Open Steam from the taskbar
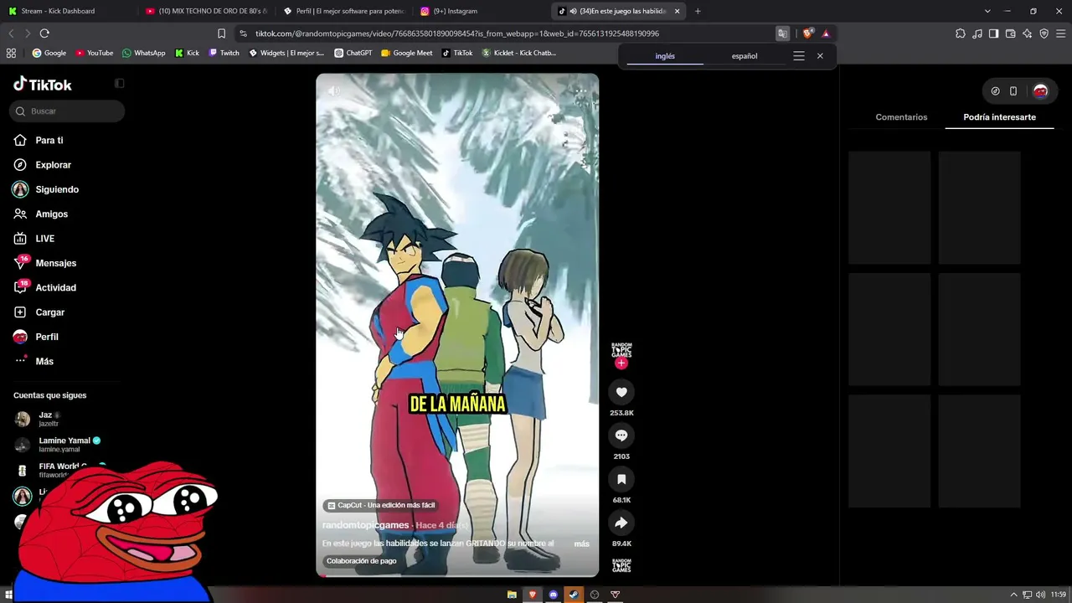 click(574, 595)
